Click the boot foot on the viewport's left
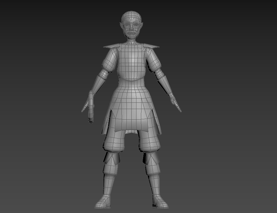The image size is (277, 213). 103,202
